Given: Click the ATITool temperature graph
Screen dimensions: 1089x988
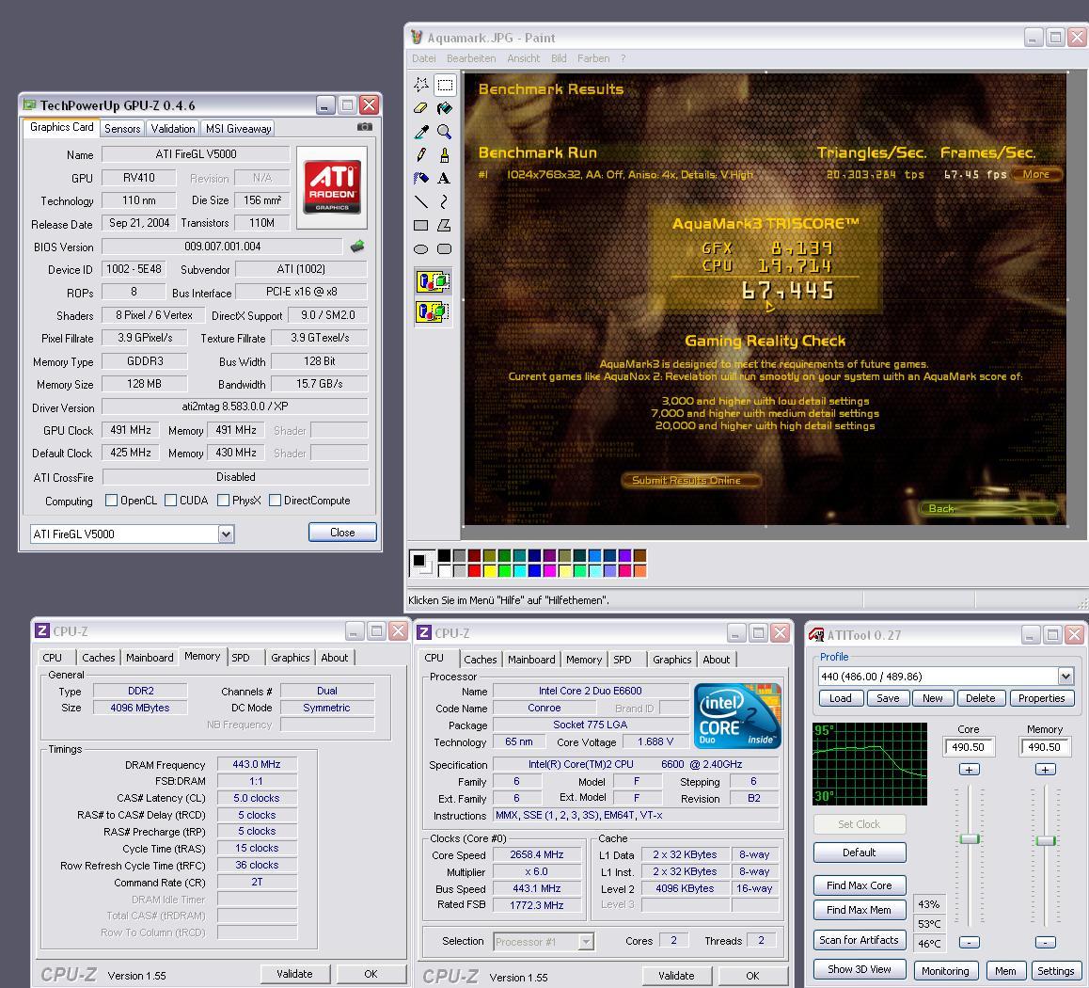Looking at the screenshot, I should point(870,763).
